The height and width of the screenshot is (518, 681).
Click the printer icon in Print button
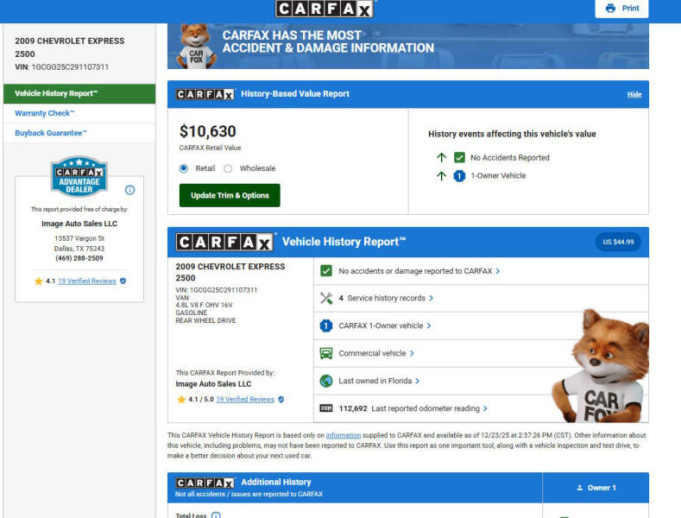pos(610,9)
